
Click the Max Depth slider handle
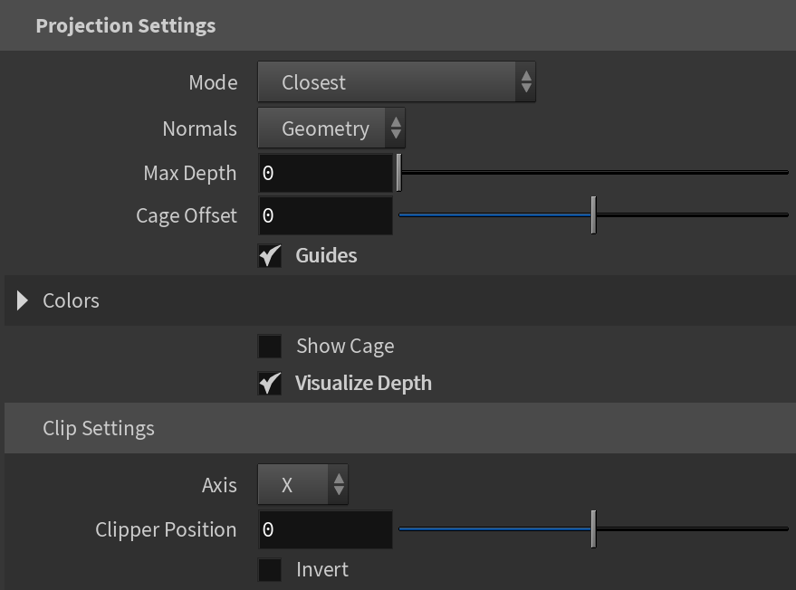click(x=399, y=173)
